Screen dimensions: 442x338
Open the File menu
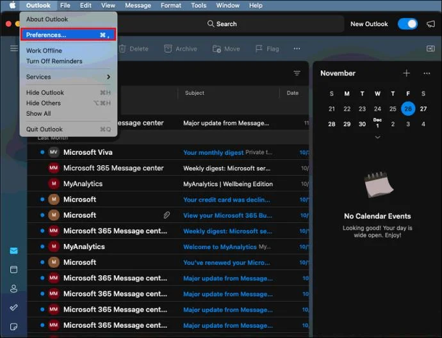tap(65, 5)
